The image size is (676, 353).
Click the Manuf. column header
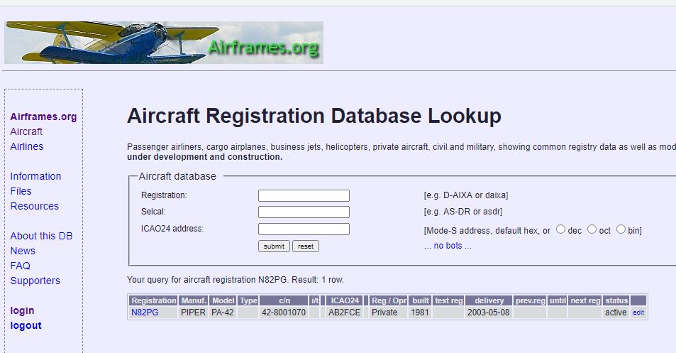[x=194, y=300]
